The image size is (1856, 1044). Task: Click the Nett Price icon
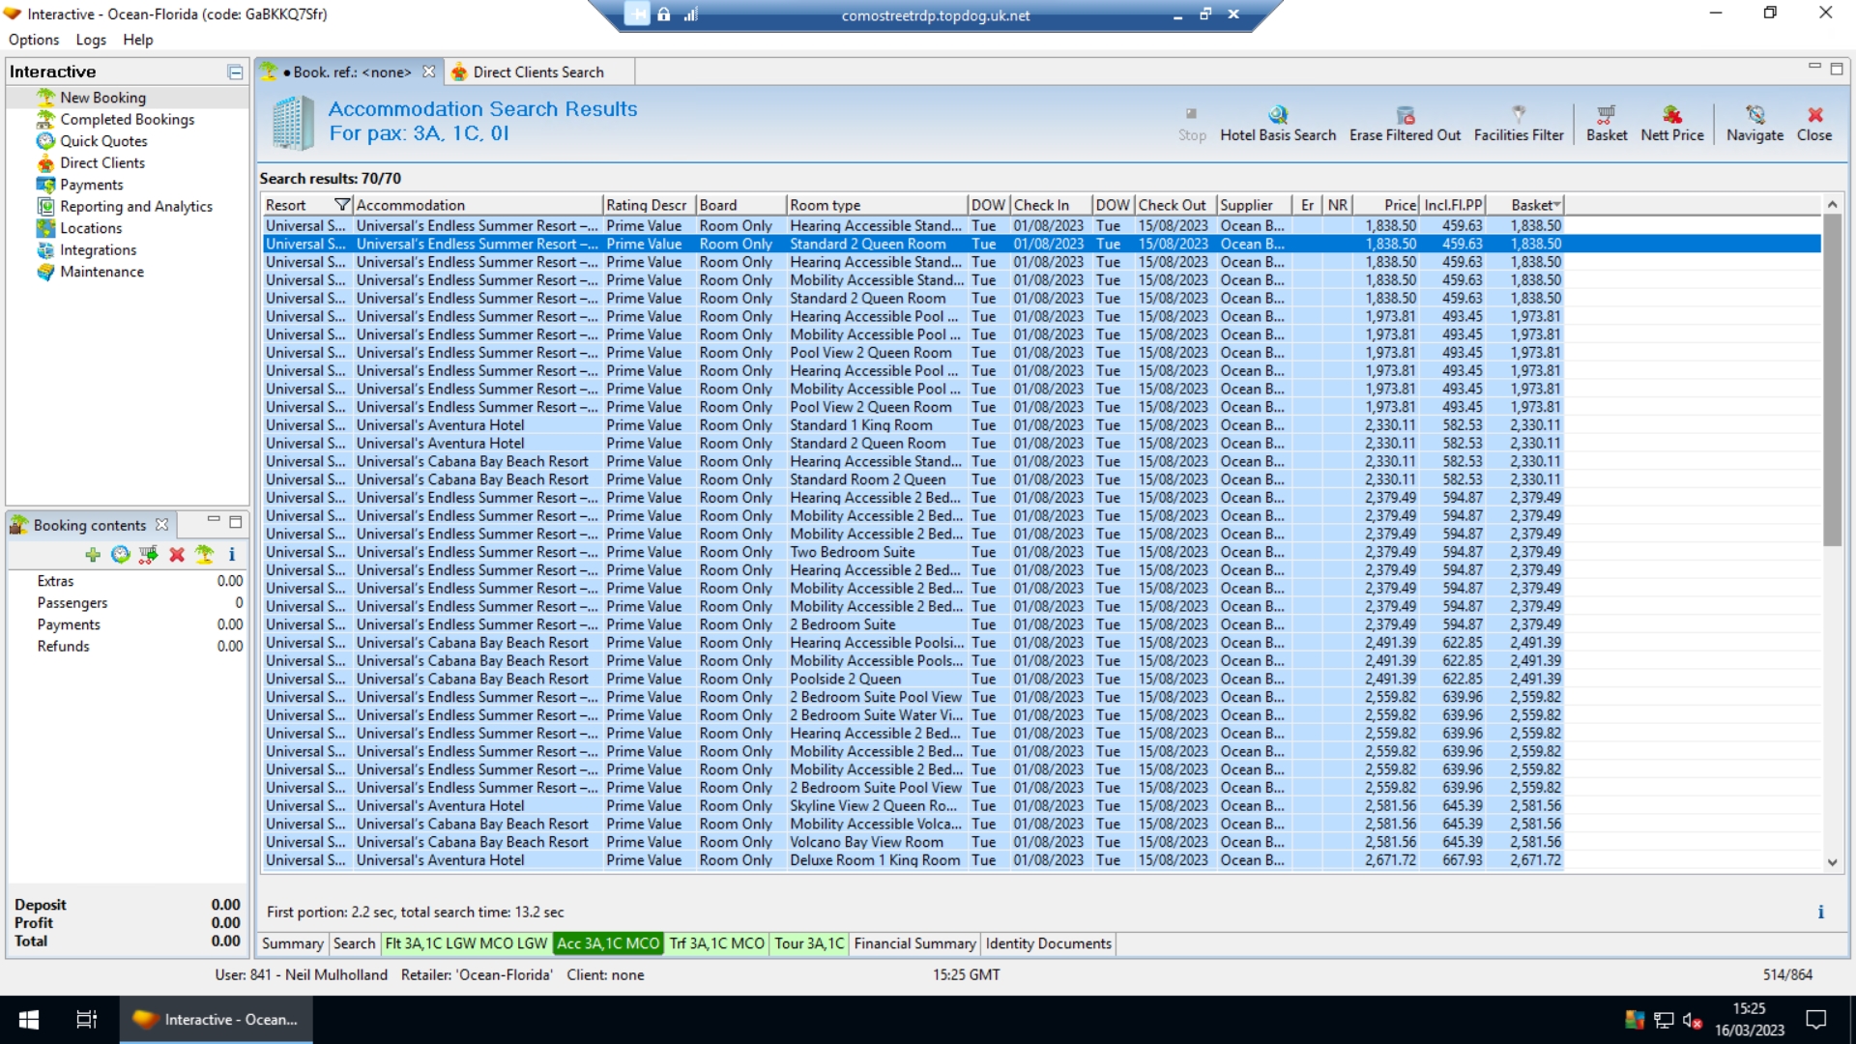[x=1671, y=115]
